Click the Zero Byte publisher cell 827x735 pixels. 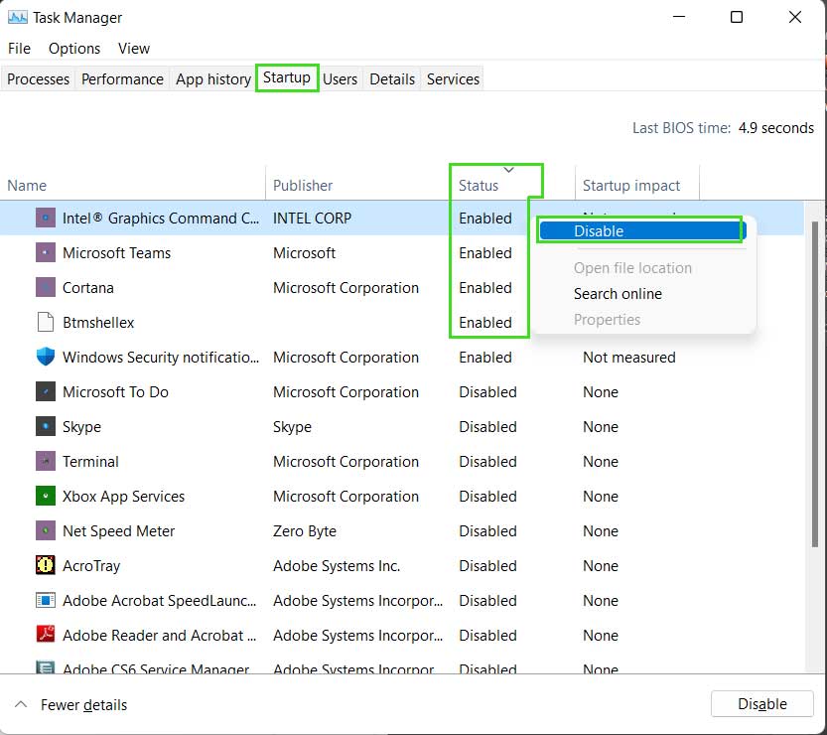point(305,530)
